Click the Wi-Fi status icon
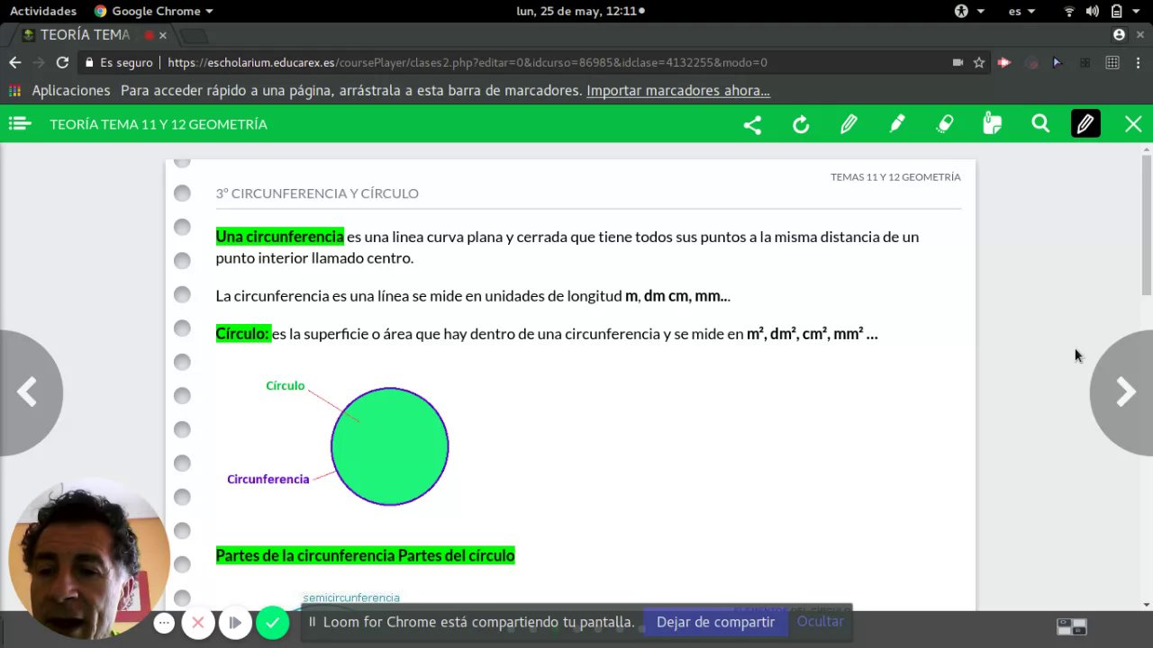Image resolution: width=1153 pixels, height=648 pixels. (1069, 11)
